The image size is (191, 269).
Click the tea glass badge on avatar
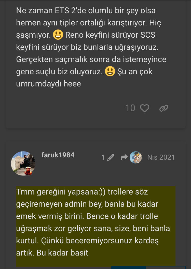coord(28,171)
